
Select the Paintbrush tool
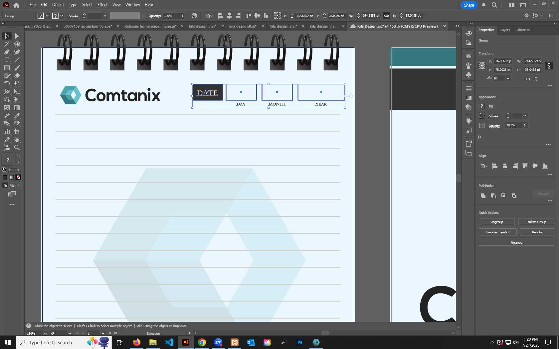click(17, 68)
